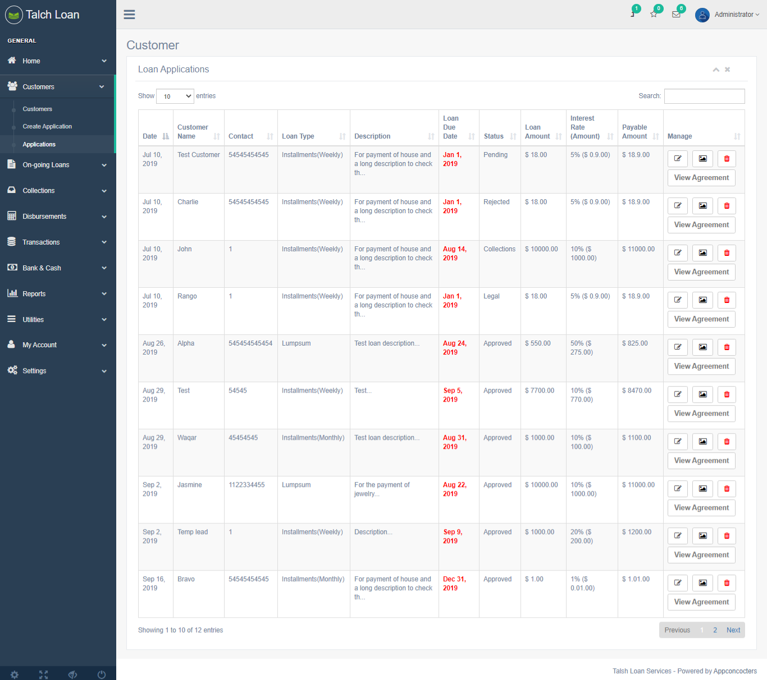
Task: Delete the Charlie loan application
Action: point(727,206)
